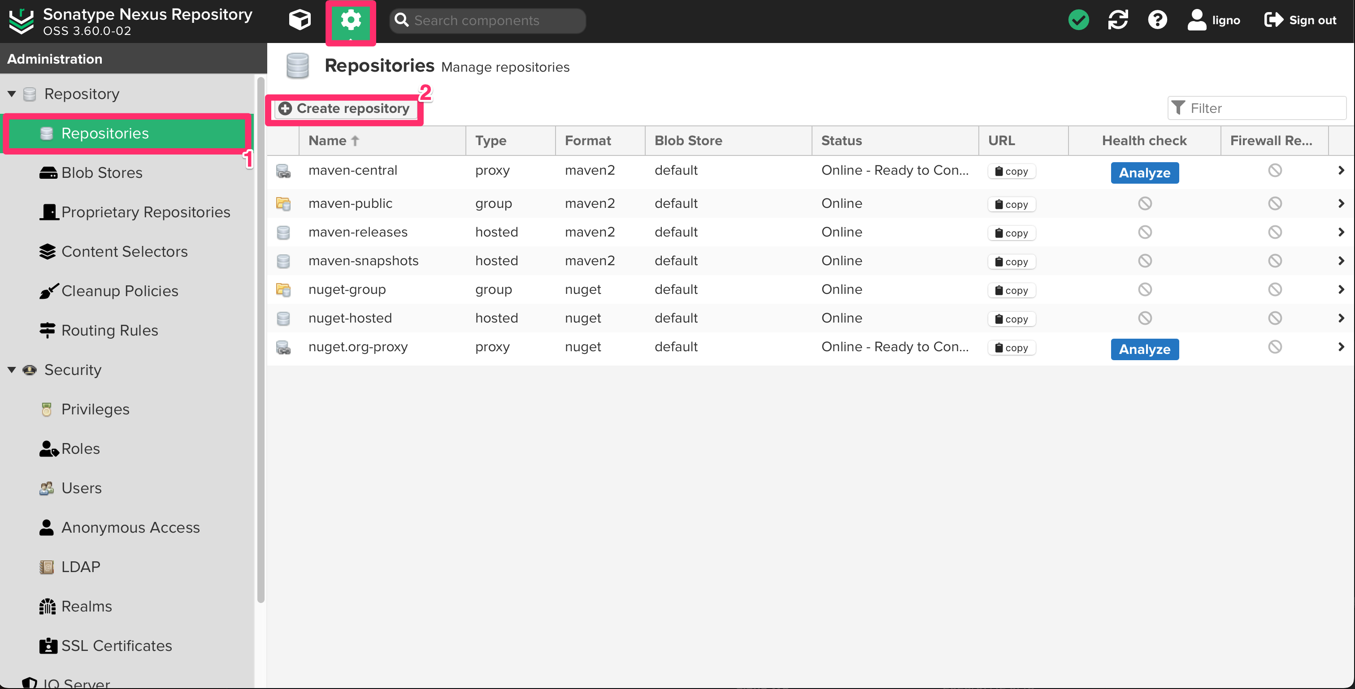This screenshot has width=1355, height=689.
Task: Click the Filter input field
Action: (x=1264, y=108)
